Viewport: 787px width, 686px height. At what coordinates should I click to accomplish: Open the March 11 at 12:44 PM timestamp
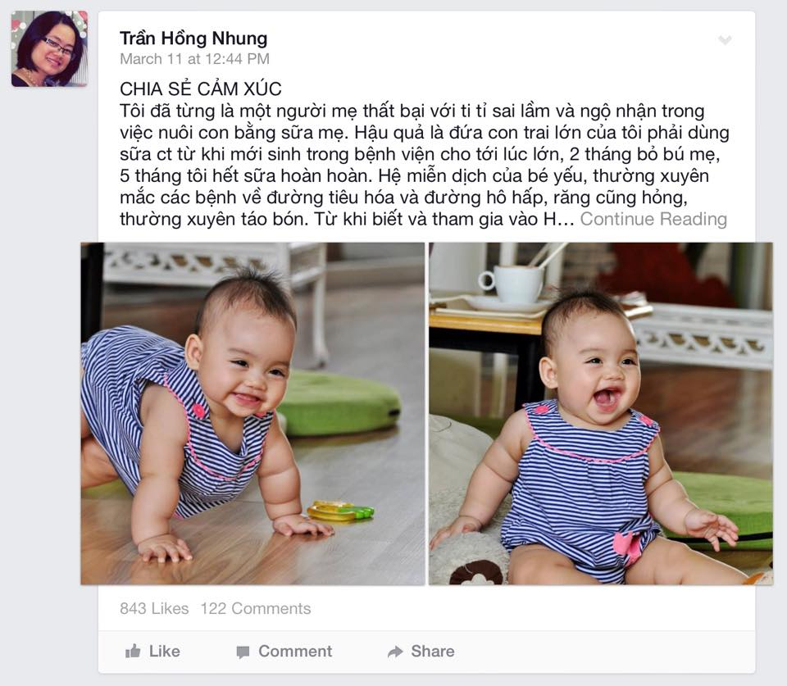pos(194,59)
